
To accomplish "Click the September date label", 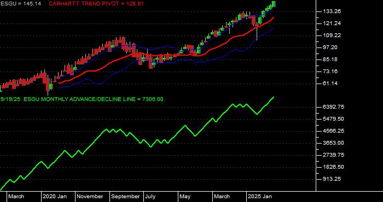I will coord(125,197).
